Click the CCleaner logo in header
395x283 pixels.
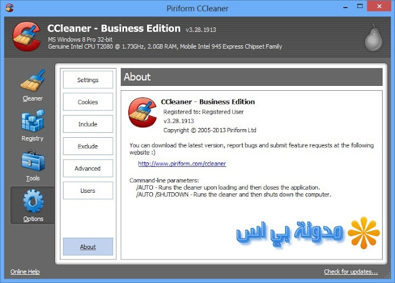(x=27, y=36)
